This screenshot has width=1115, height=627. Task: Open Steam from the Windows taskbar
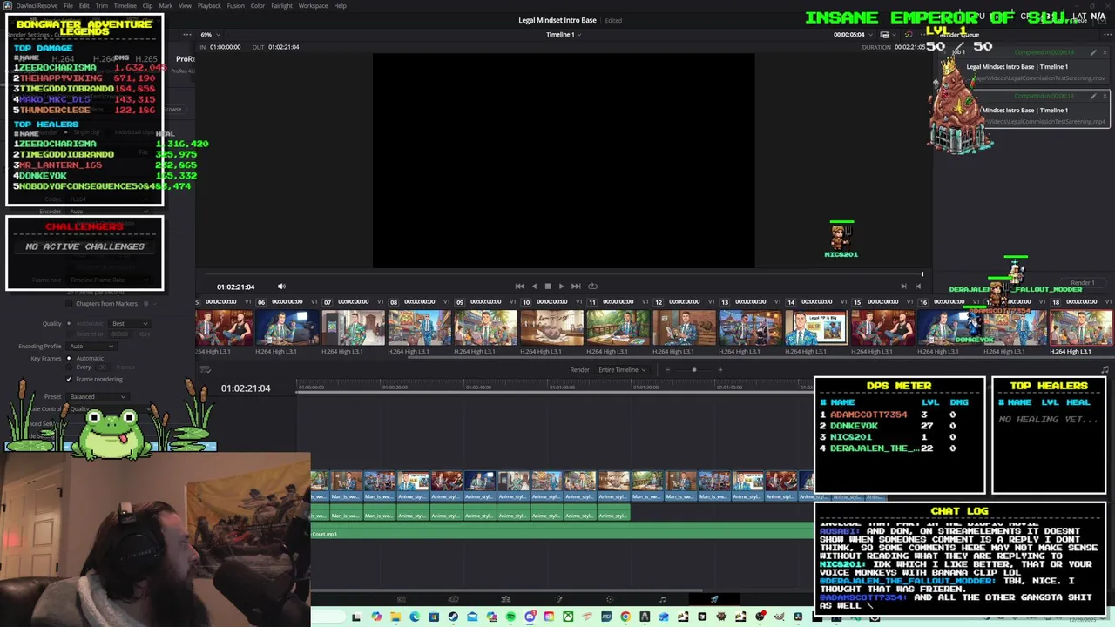point(453,617)
